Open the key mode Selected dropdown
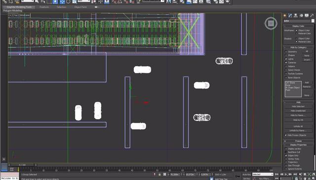The image size is (316, 180). (263, 175)
